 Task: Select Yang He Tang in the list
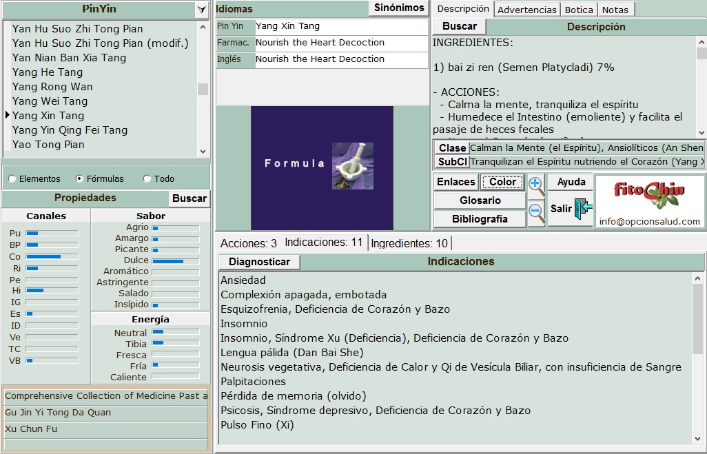click(48, 72)
